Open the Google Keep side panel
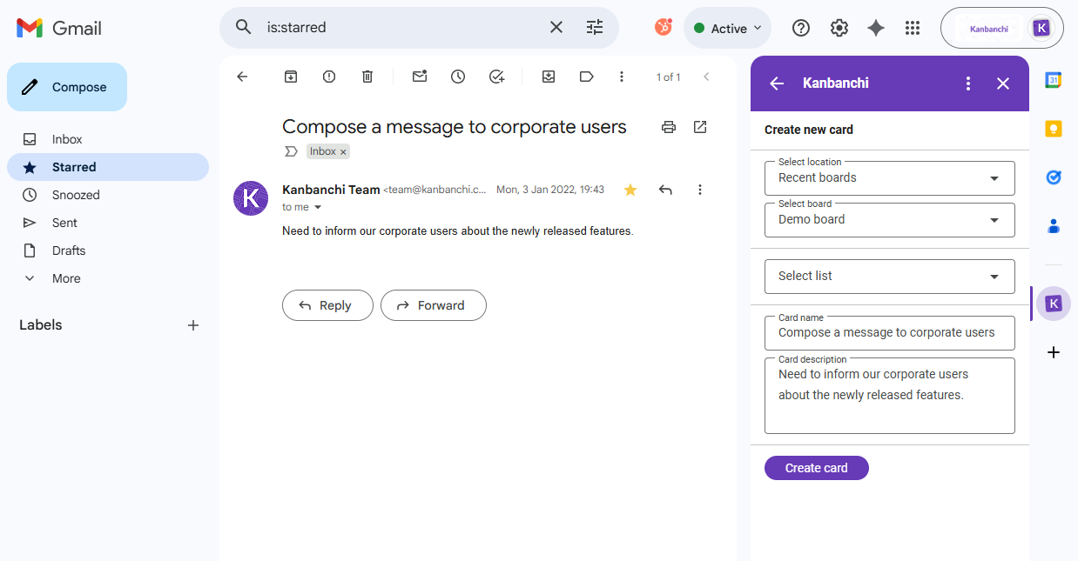Screen dimensions: 1078x561 (1053, 128)
